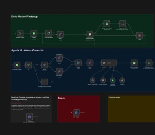The width and height of the screenshot is (155, 135).
Task: Select the Switch node
Action: coord(44,65)
